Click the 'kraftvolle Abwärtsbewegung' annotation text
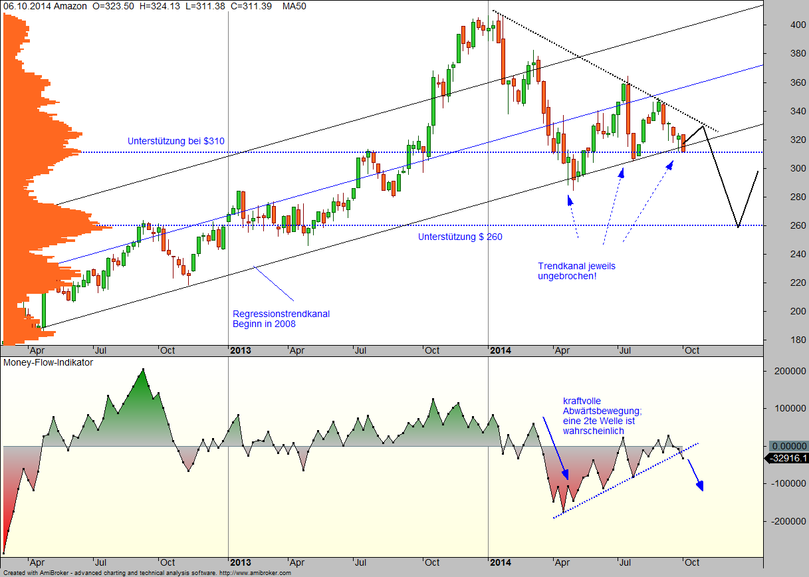 (x=602, y=416)
